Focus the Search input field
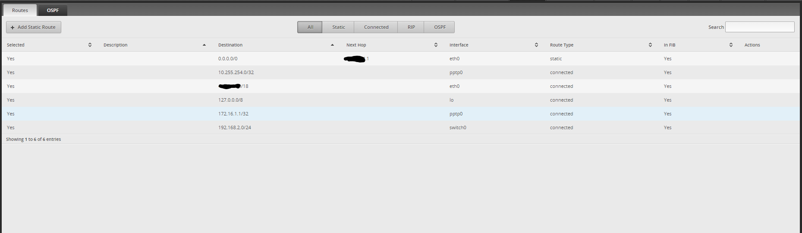Image resolution: width=802 pixels, height=233 pixels. (x=759, y=27)
